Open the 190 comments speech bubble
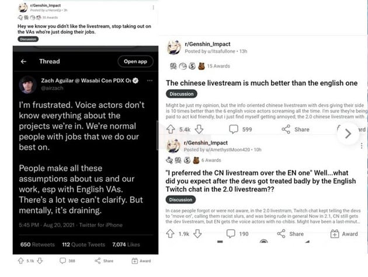 (231, 234)
